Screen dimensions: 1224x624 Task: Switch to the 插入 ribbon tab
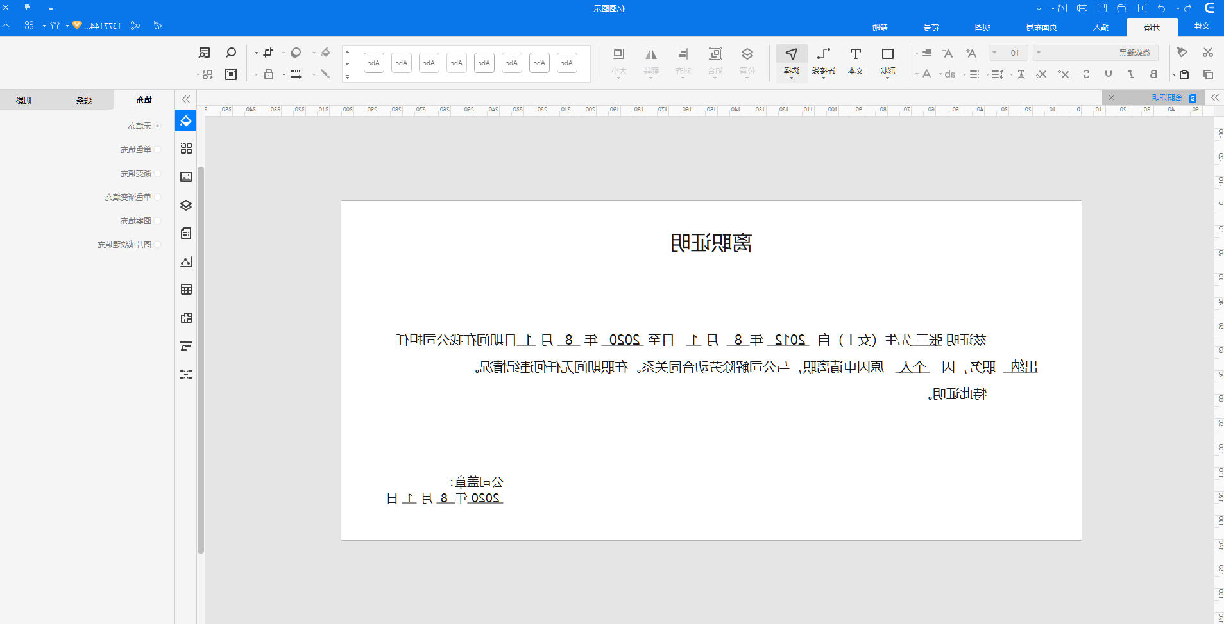click(x=1101, y=27)
